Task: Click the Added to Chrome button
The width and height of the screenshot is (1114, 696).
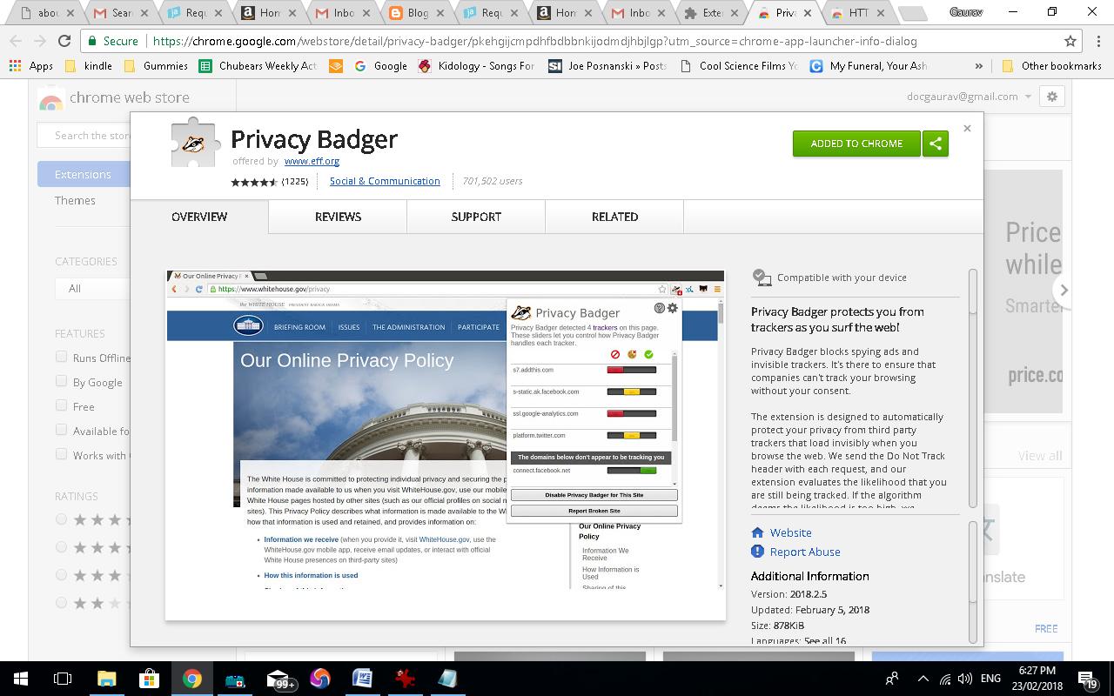Action: 856,143
